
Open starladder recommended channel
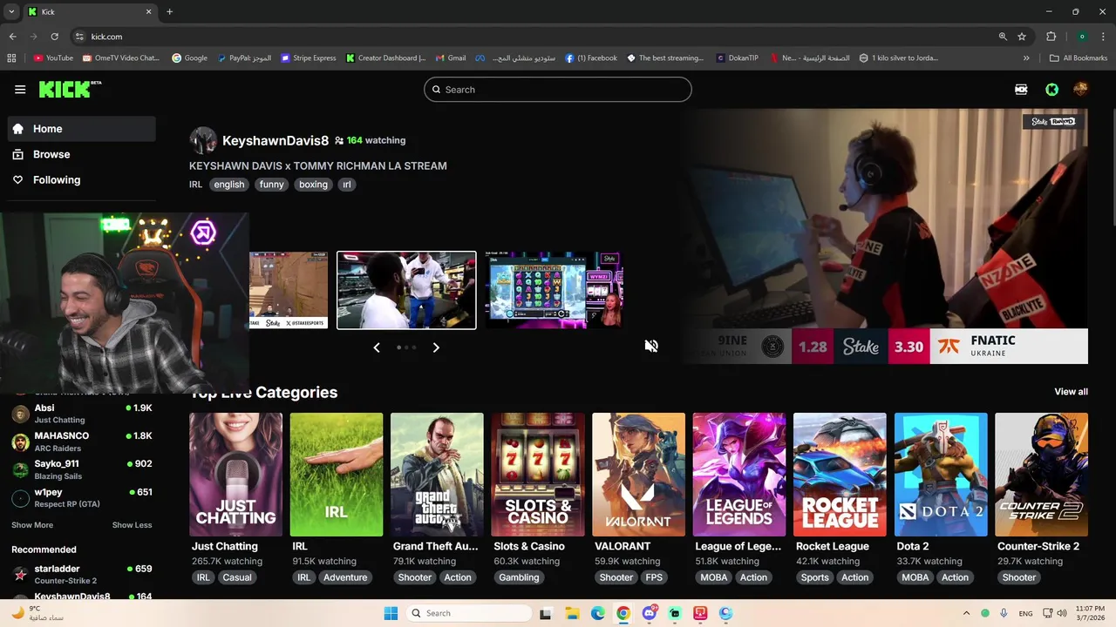coord(81,575)
